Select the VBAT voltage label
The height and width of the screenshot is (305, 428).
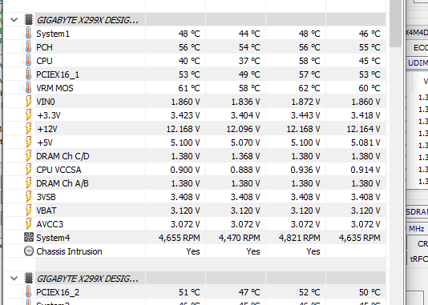pyautogui.click(x=46, y=211)
